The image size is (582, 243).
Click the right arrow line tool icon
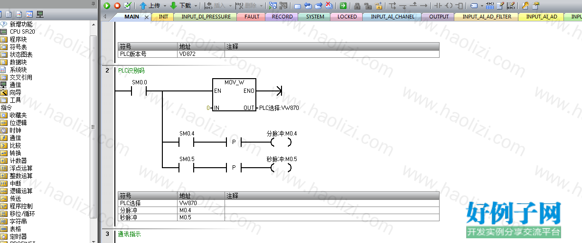tap(424, 6)
